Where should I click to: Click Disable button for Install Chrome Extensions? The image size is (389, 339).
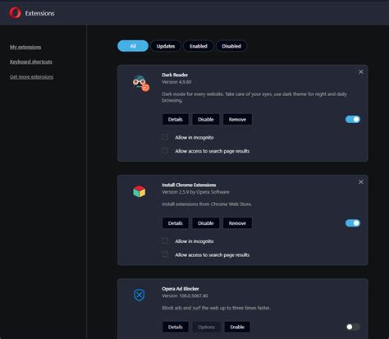[x=206, y=223]
